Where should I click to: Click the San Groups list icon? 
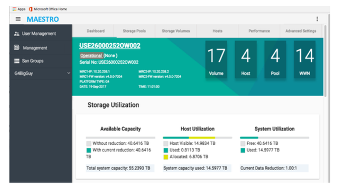(x=17, y=61)
